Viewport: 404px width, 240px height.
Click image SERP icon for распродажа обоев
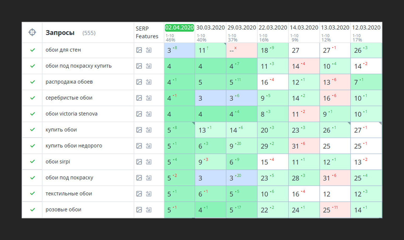139,82
